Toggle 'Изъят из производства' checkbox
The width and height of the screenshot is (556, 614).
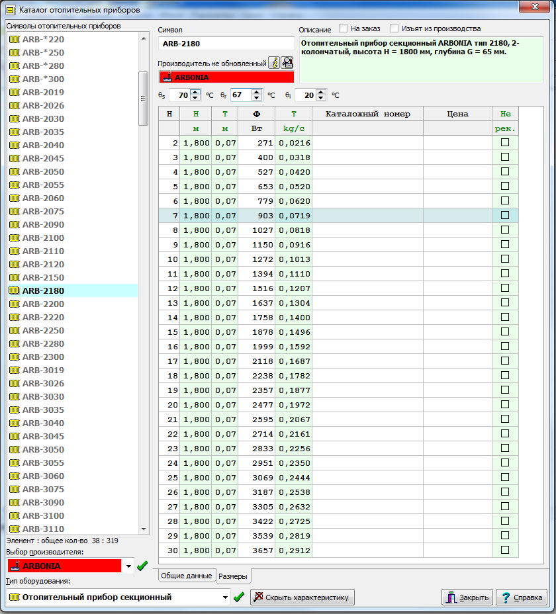(394, 28)
